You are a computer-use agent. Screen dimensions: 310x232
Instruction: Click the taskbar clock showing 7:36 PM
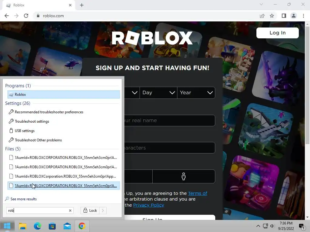coord(286,226)
